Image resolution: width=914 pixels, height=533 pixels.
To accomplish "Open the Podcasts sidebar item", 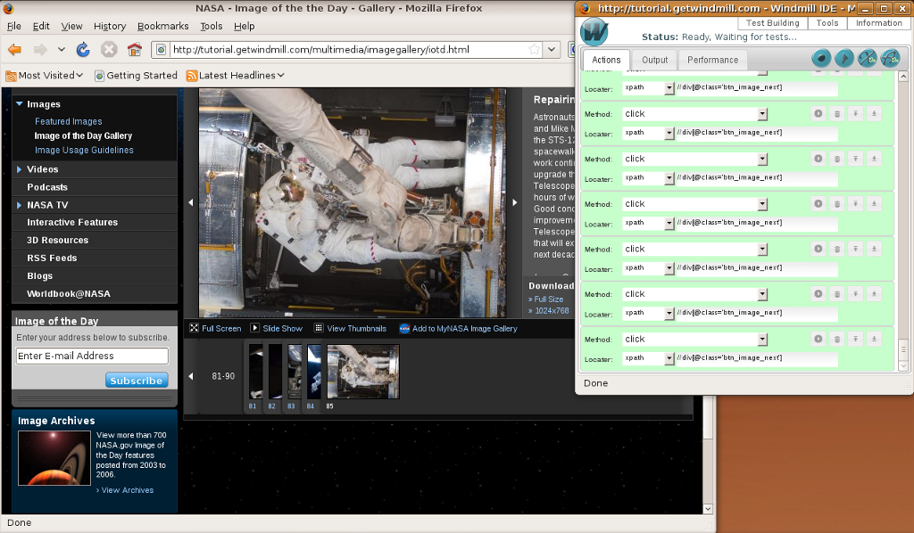I will tap(47, 187).
